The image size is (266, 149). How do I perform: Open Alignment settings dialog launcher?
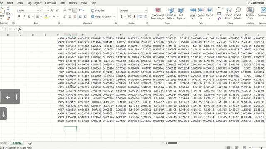click(x=116, y=23)
